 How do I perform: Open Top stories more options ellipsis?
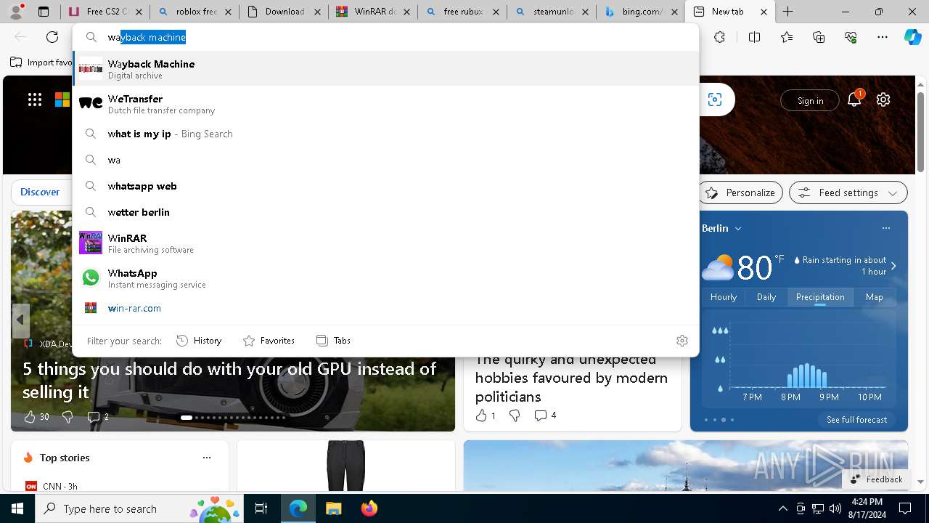coord(207,458)
